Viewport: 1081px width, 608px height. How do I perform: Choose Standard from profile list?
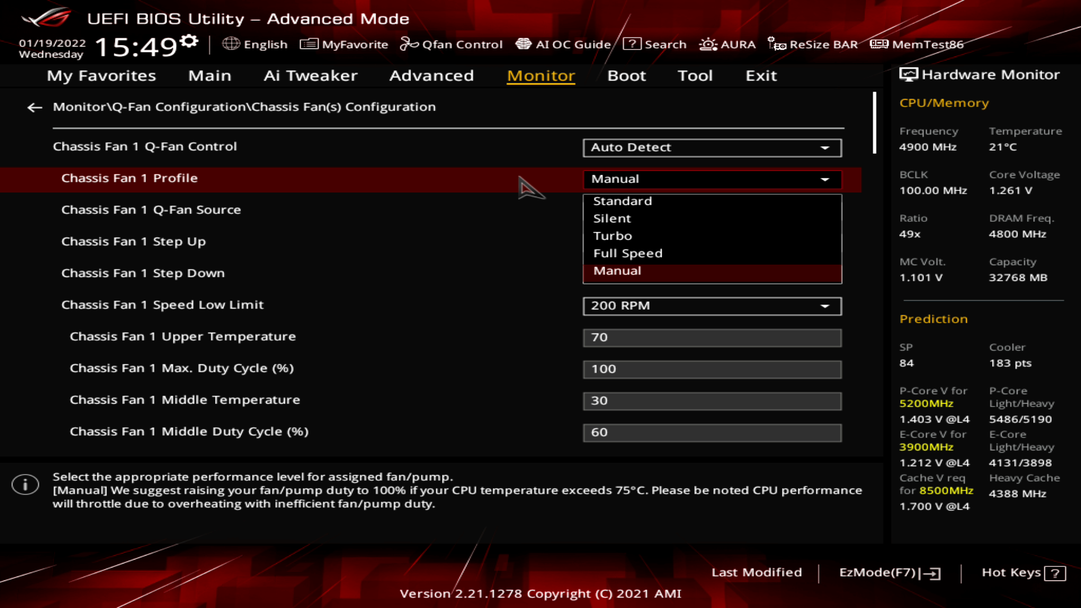(712, 201)
